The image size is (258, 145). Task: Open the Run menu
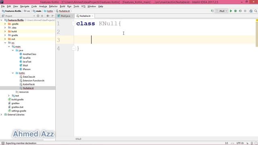click(x=69, y=6)
